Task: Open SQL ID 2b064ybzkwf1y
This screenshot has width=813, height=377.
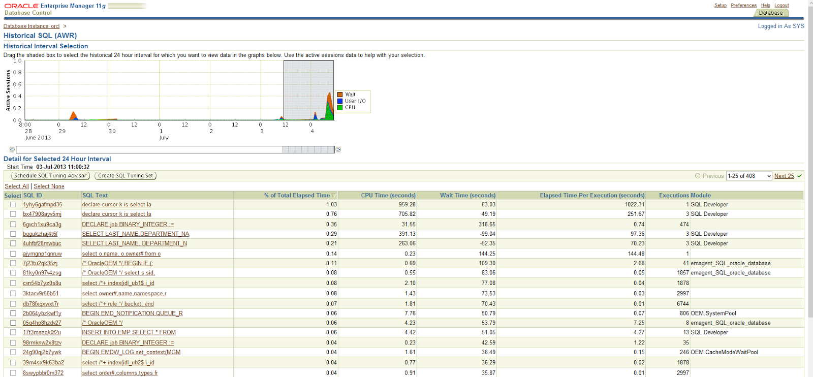Action: 42,313
